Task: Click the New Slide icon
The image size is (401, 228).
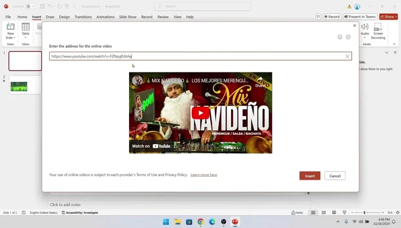Action: (10, 27)
